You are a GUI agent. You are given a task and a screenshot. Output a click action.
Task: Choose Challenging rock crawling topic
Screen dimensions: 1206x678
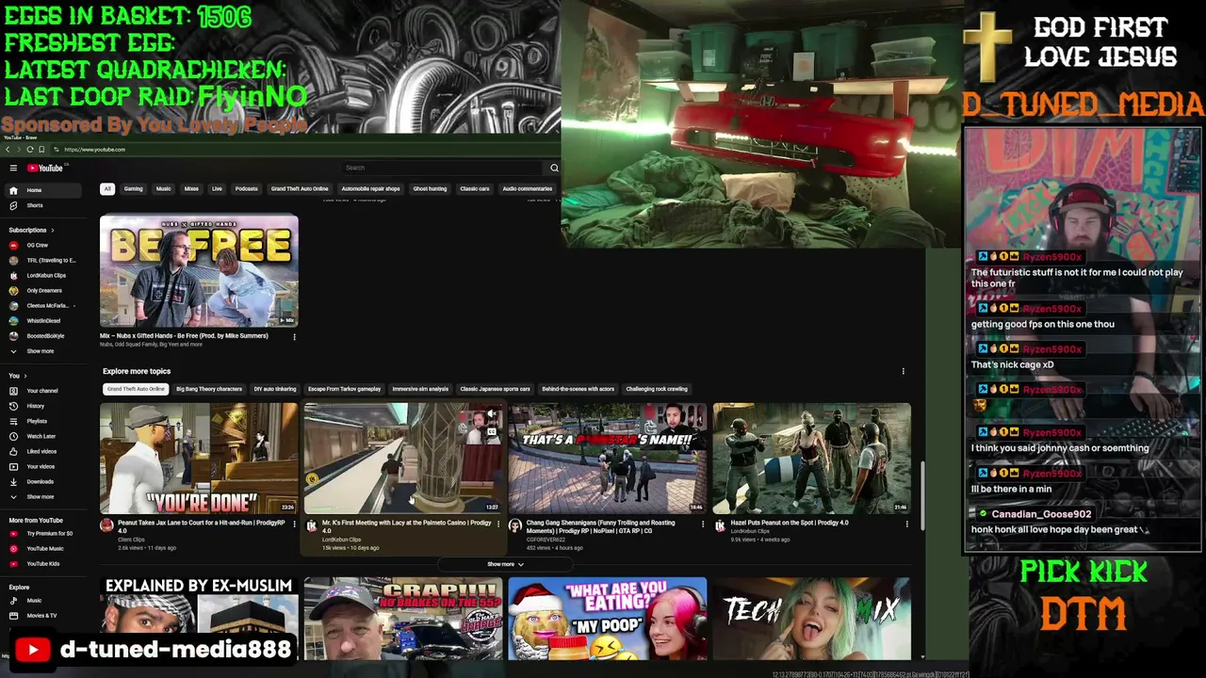[x=657, y=389]
